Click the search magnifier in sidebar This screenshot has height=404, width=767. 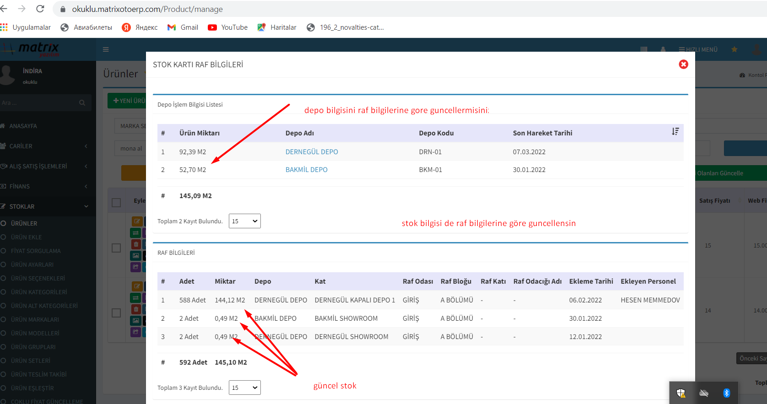[x=82, y=103]
